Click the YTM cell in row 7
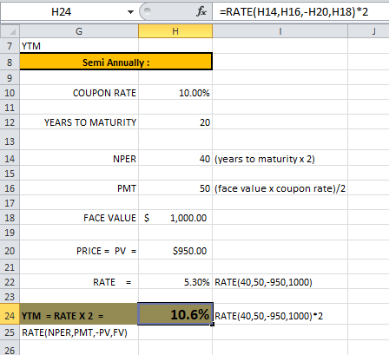This screenshot has height=355, width=389. 79,46
